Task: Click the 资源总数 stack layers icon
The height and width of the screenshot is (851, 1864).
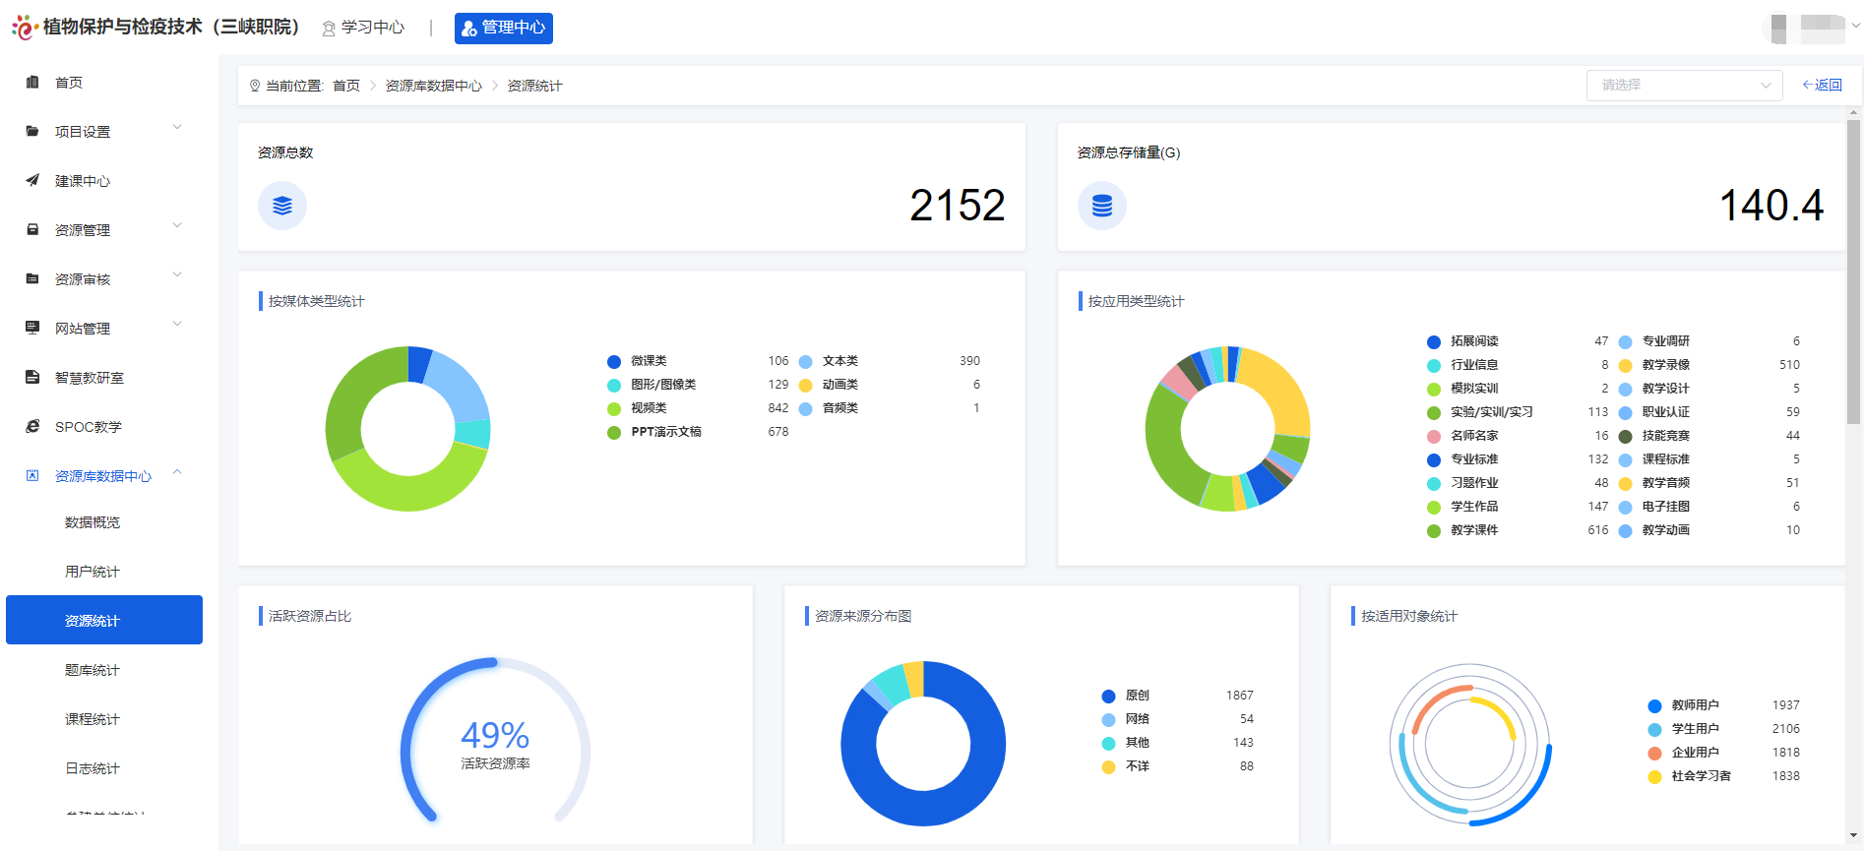Action: (x=282, y=206)
